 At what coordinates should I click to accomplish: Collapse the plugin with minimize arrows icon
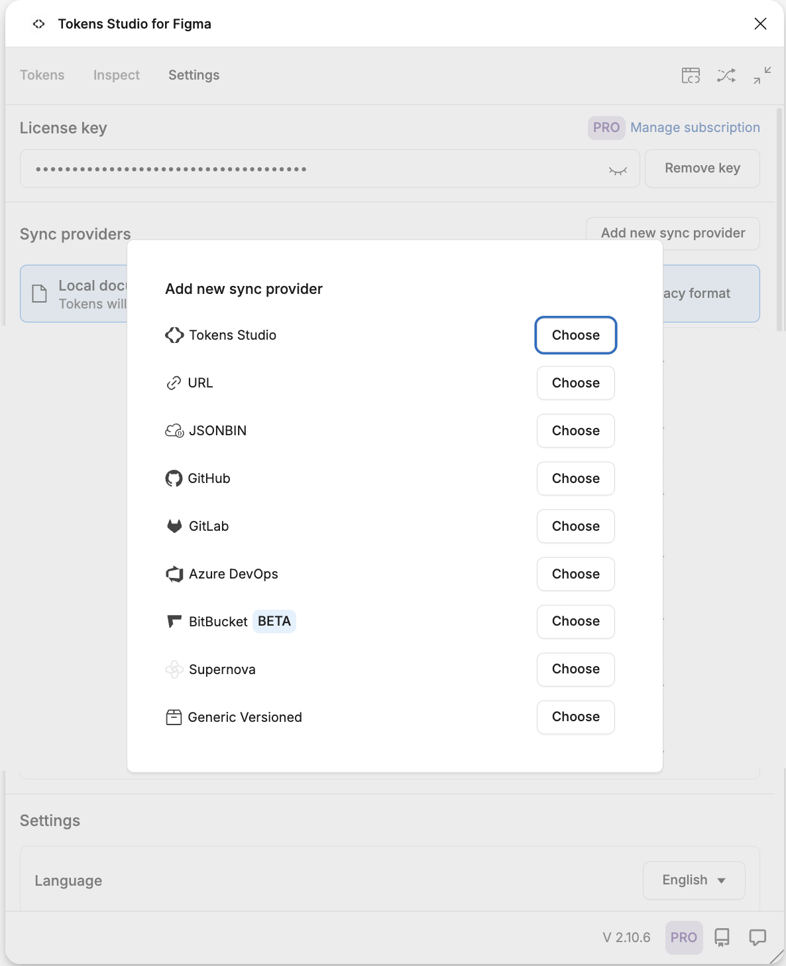(x=762, y=75)
